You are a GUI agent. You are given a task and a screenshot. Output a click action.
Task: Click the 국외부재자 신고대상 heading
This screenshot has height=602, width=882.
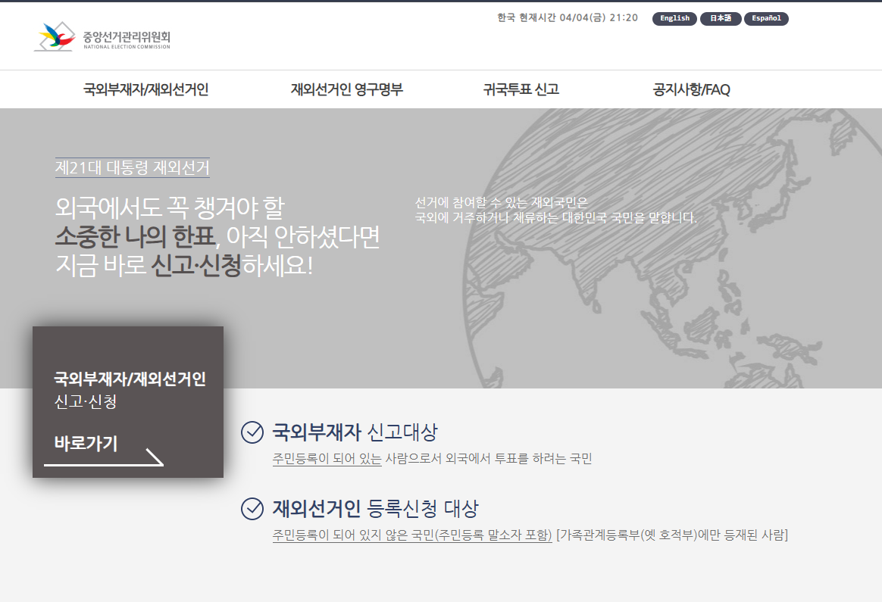point(355,432)
